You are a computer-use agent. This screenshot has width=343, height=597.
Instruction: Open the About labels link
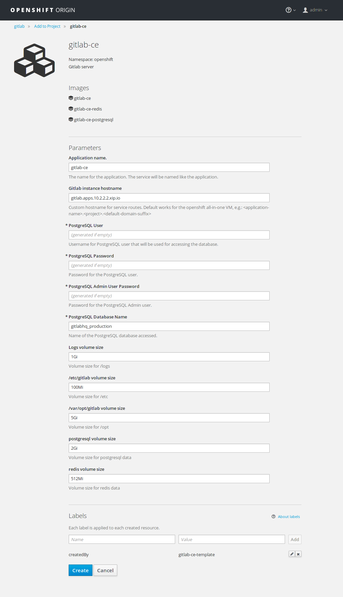click(x=288, y=516)
